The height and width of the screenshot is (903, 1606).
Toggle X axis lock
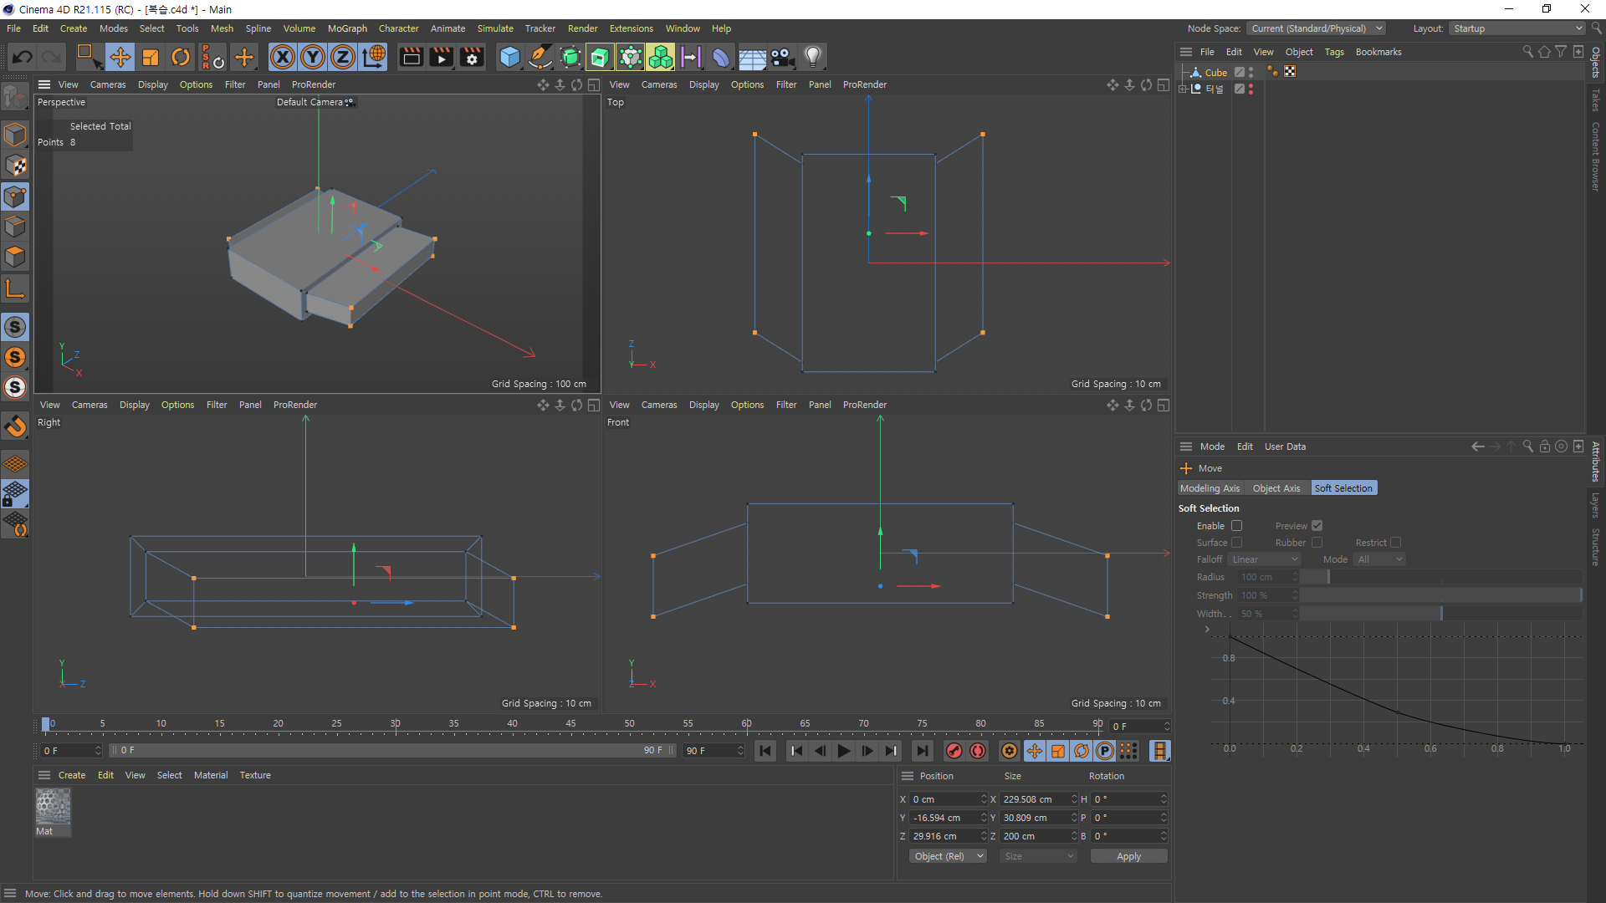tap(283, 57)
